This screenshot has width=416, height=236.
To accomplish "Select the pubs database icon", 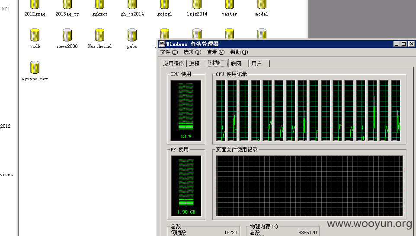I will tap(132, 35).
